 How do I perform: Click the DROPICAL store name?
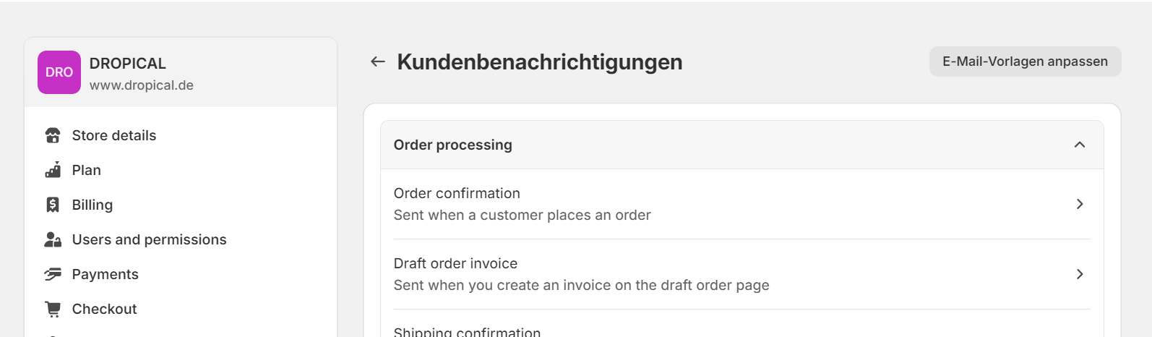(128, 63)
